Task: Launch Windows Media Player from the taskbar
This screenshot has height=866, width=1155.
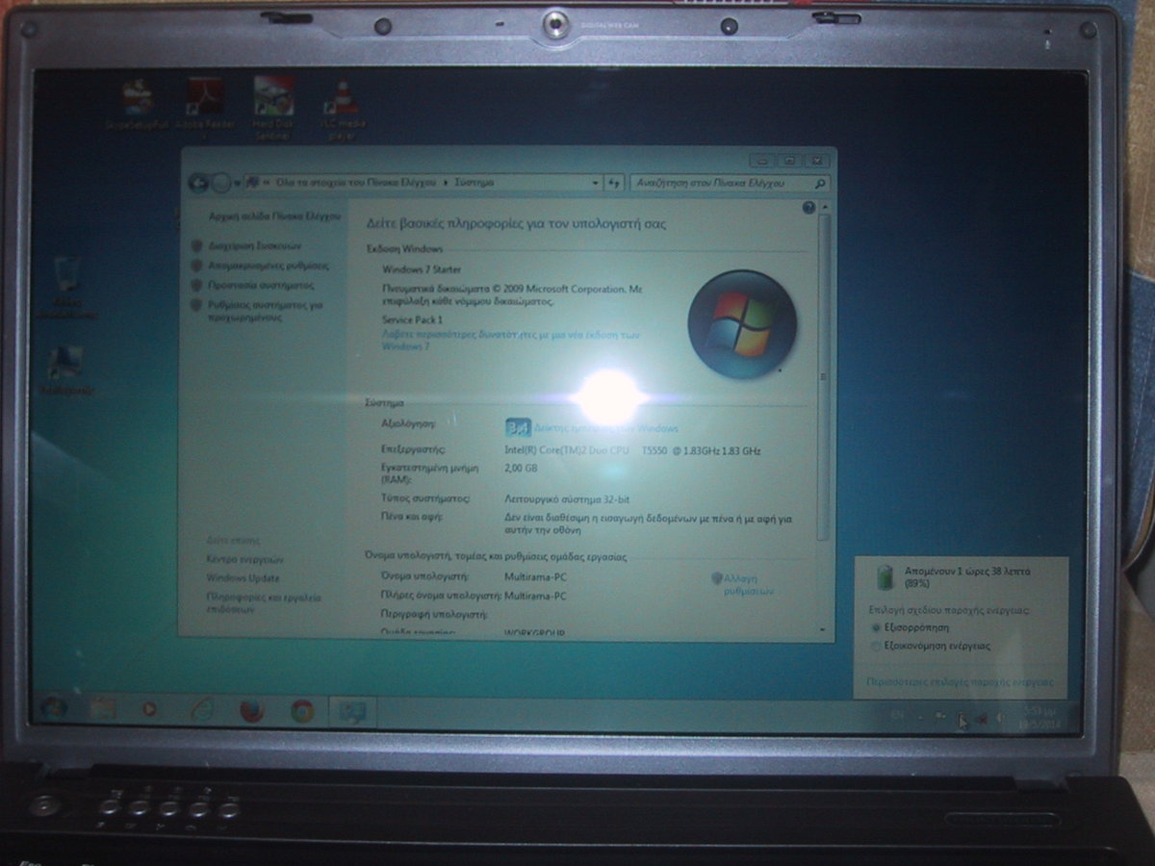Action: click(x=149, y=710)
